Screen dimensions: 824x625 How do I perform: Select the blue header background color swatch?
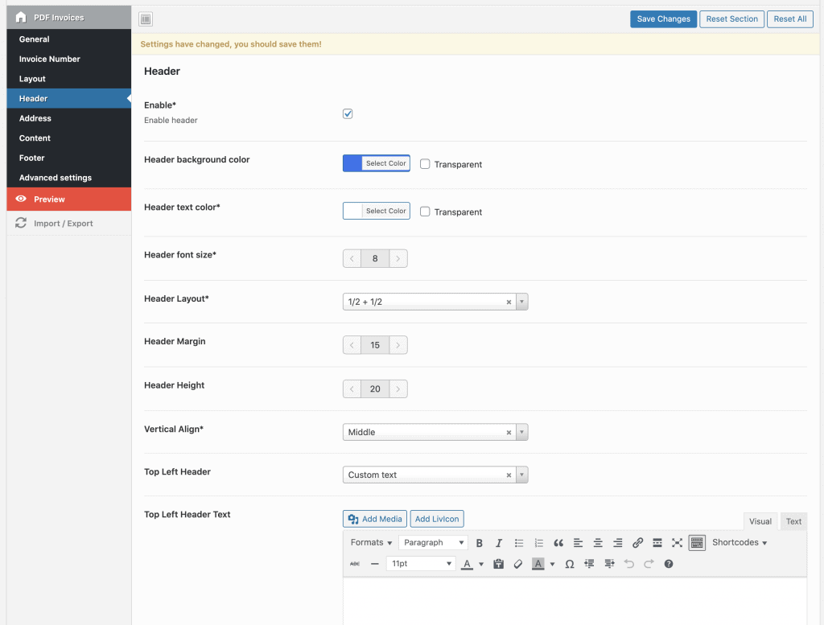352,163
